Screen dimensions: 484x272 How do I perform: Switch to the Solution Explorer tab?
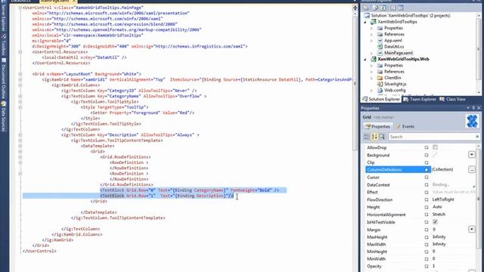coord(381,99)
